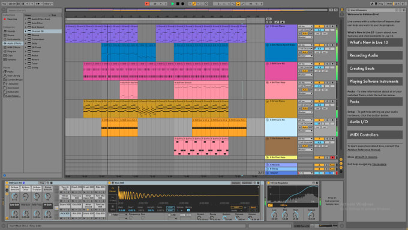Select the A Reverb return track
The height and width of the screenshot is (230, 408).
[x=281, y=165]
